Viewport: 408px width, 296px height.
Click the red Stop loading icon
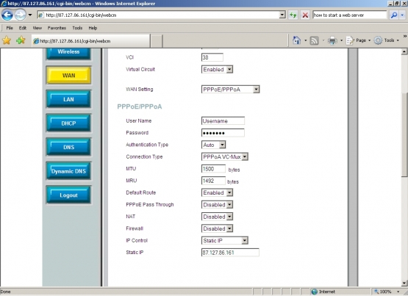pyautogui.click(x=305, y=15)
